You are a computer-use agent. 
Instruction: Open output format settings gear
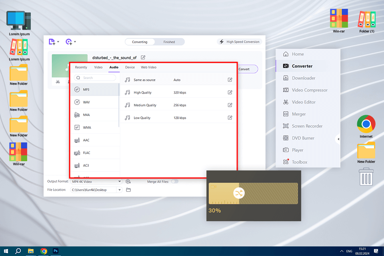pyautogui.click(x=128, y=182)
